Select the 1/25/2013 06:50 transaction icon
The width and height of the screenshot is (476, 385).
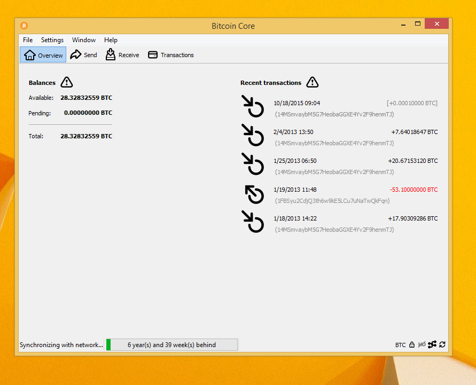coord(253,164)
